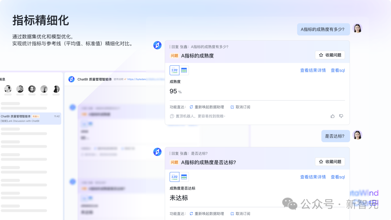Click the 机器人 tag on the ChatBI conversation
This screenshot has height=220, width=391.
(x=35, y=117)
